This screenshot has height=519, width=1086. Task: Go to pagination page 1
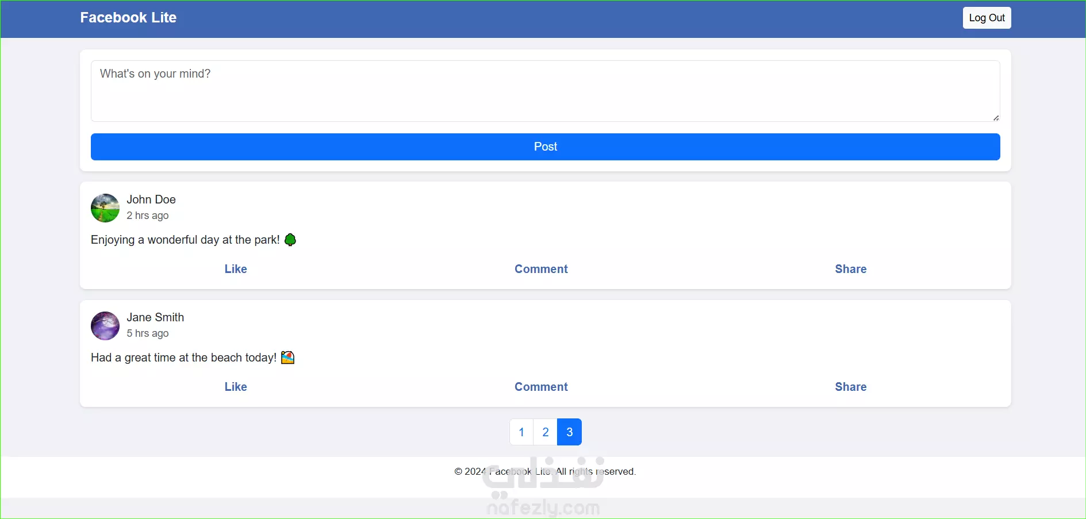coord(521,432)
